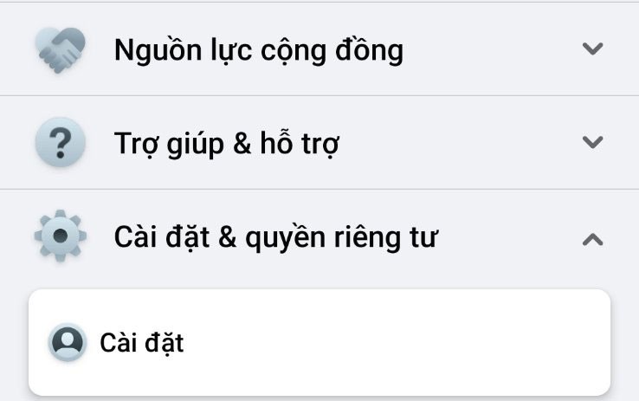The image size is (639, 401).
Task: Collapse Cài đặt & quyền riêng tư chevron
Action: pos(592,240)
